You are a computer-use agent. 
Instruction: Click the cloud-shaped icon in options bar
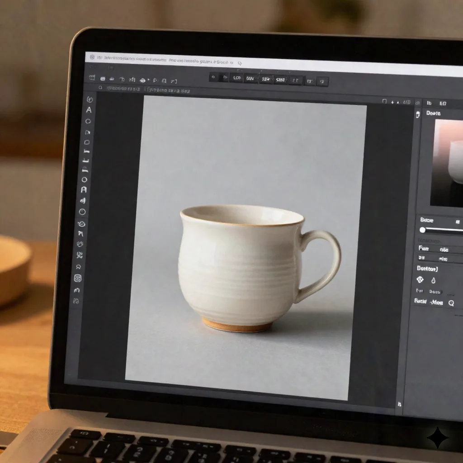point(143,80)
